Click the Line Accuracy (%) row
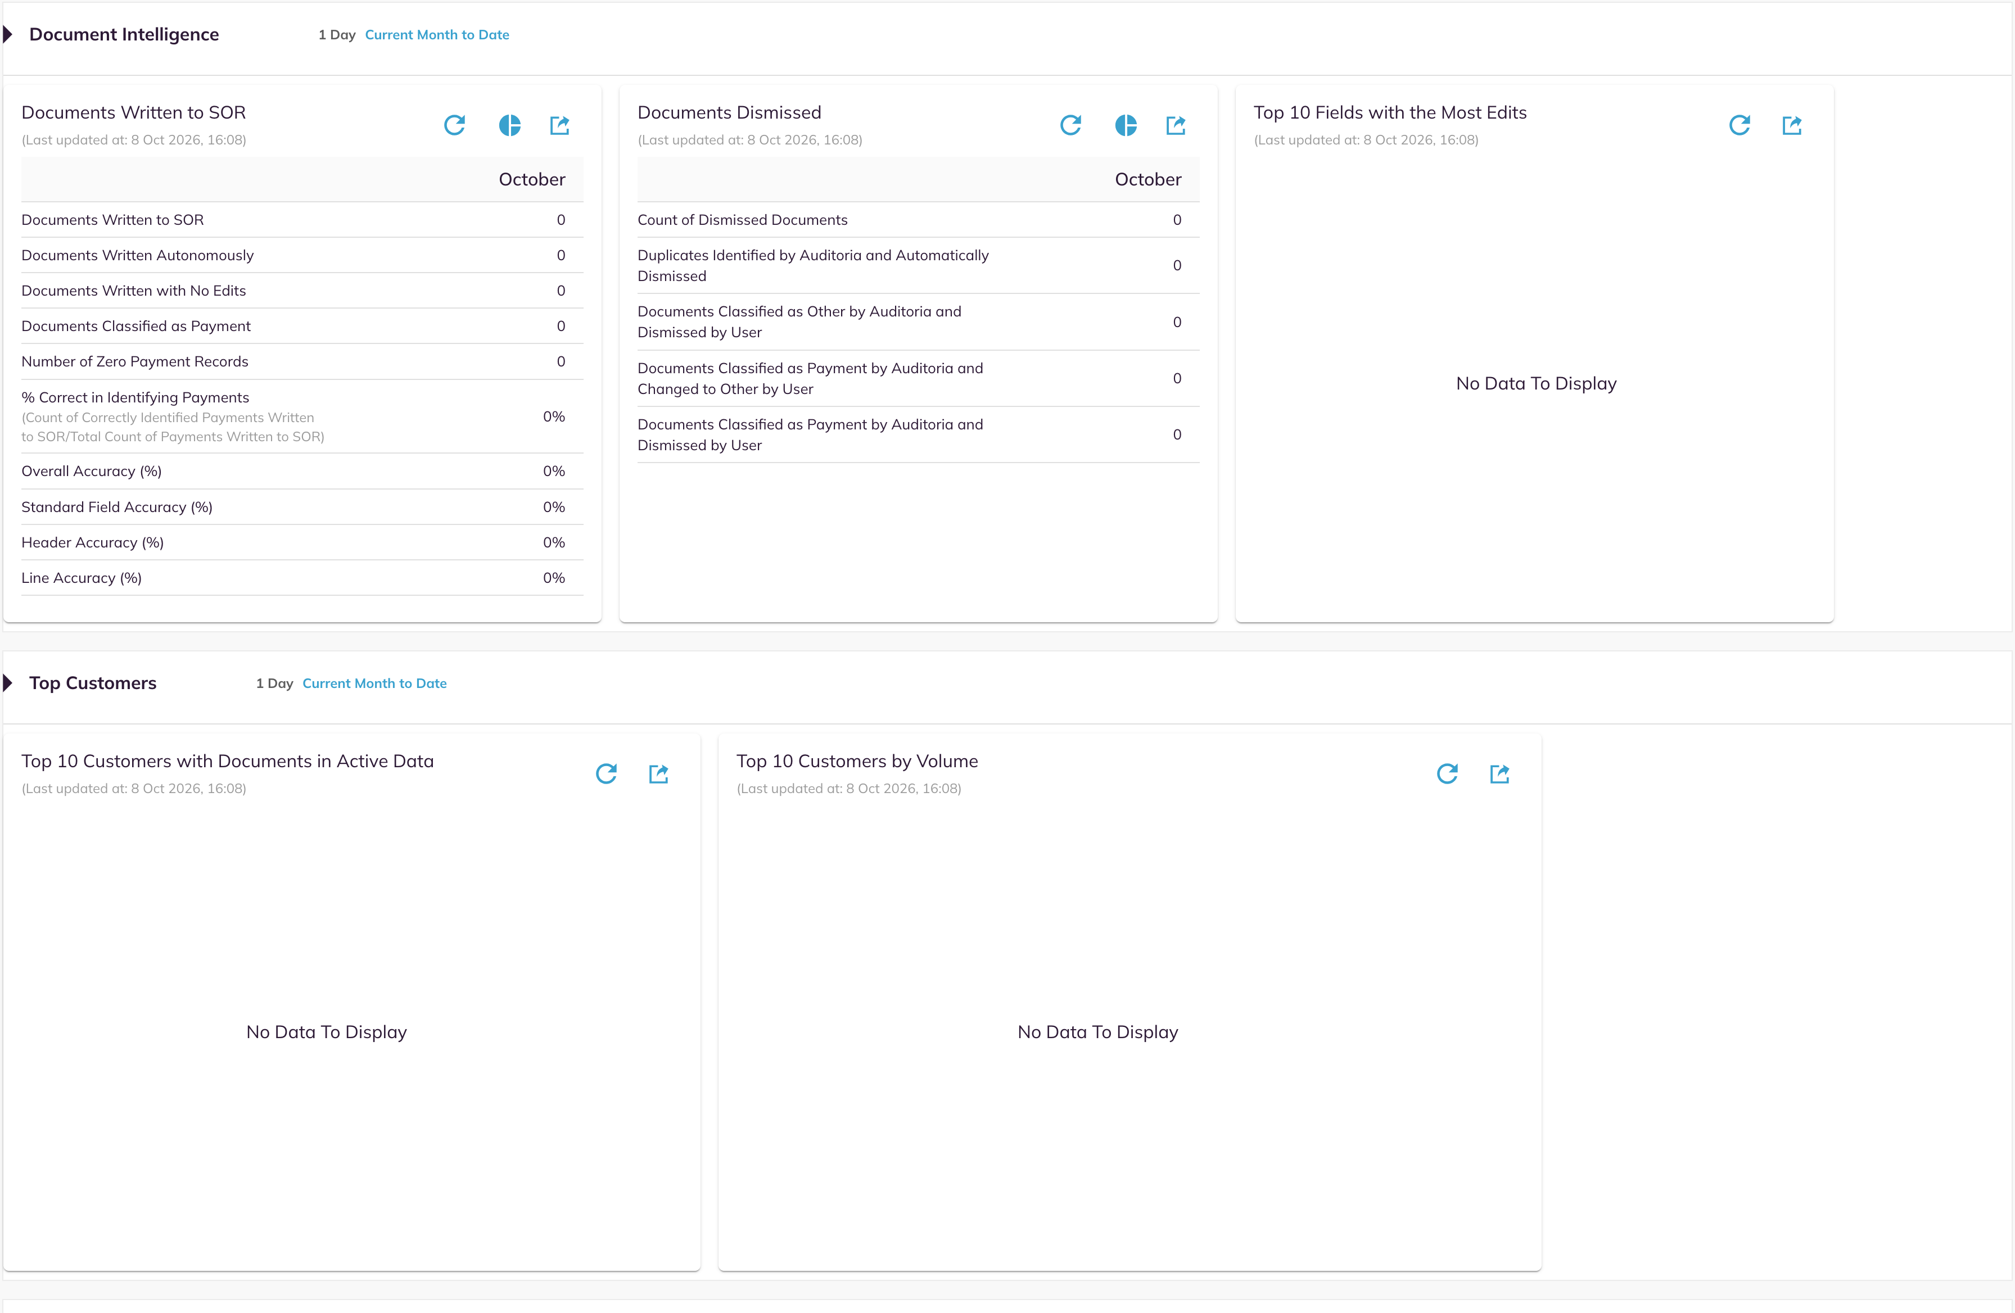 click(302, 578)
